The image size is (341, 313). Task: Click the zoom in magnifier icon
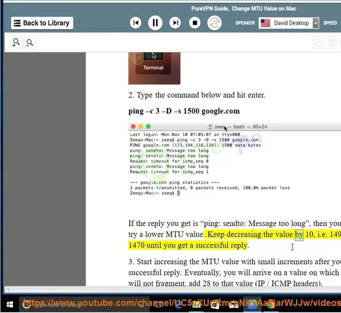click(x=17, y=43)
